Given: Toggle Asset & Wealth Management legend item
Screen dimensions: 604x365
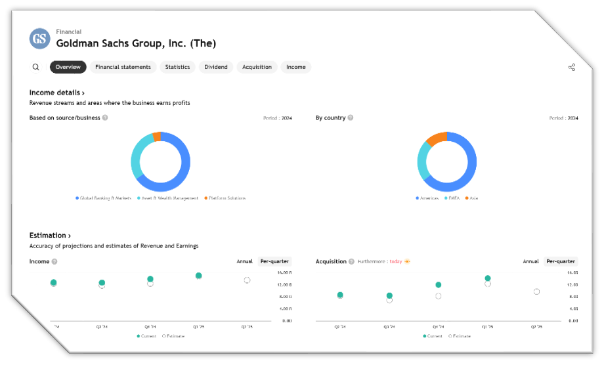Looking at the screenshot, I should 167,198.
